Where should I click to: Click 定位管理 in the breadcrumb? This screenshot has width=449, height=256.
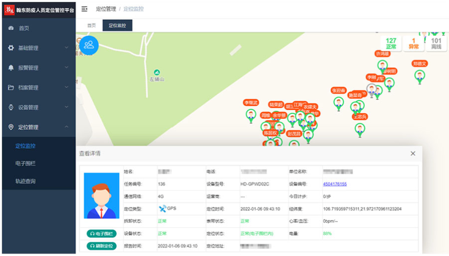coord(106,9)
